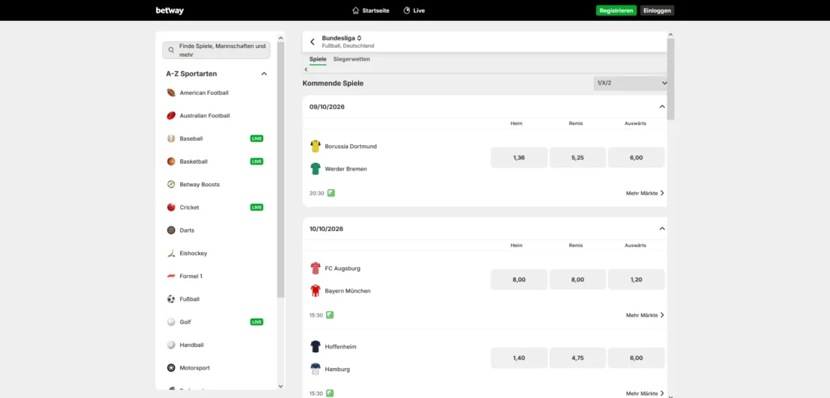
Task: Select the Basketball icon
Action: coord(171,162)
